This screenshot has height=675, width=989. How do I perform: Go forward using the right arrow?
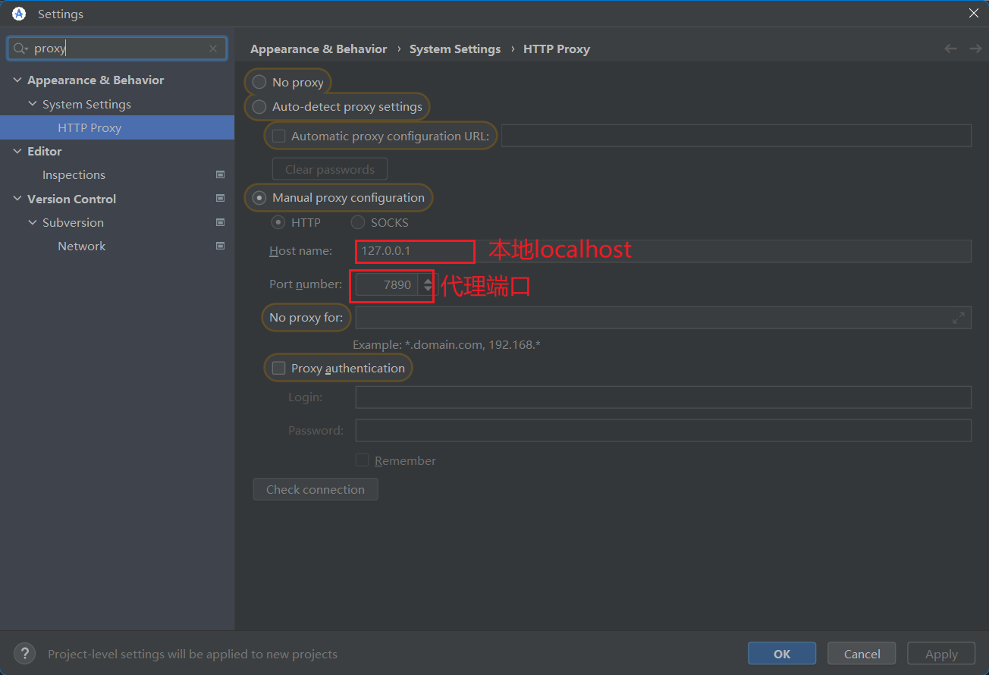(975, 49)
